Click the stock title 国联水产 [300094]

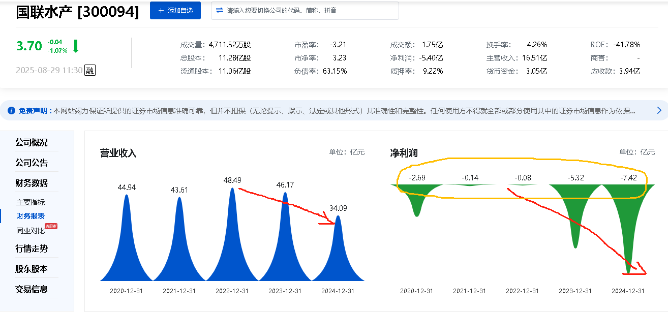point(77,12)
